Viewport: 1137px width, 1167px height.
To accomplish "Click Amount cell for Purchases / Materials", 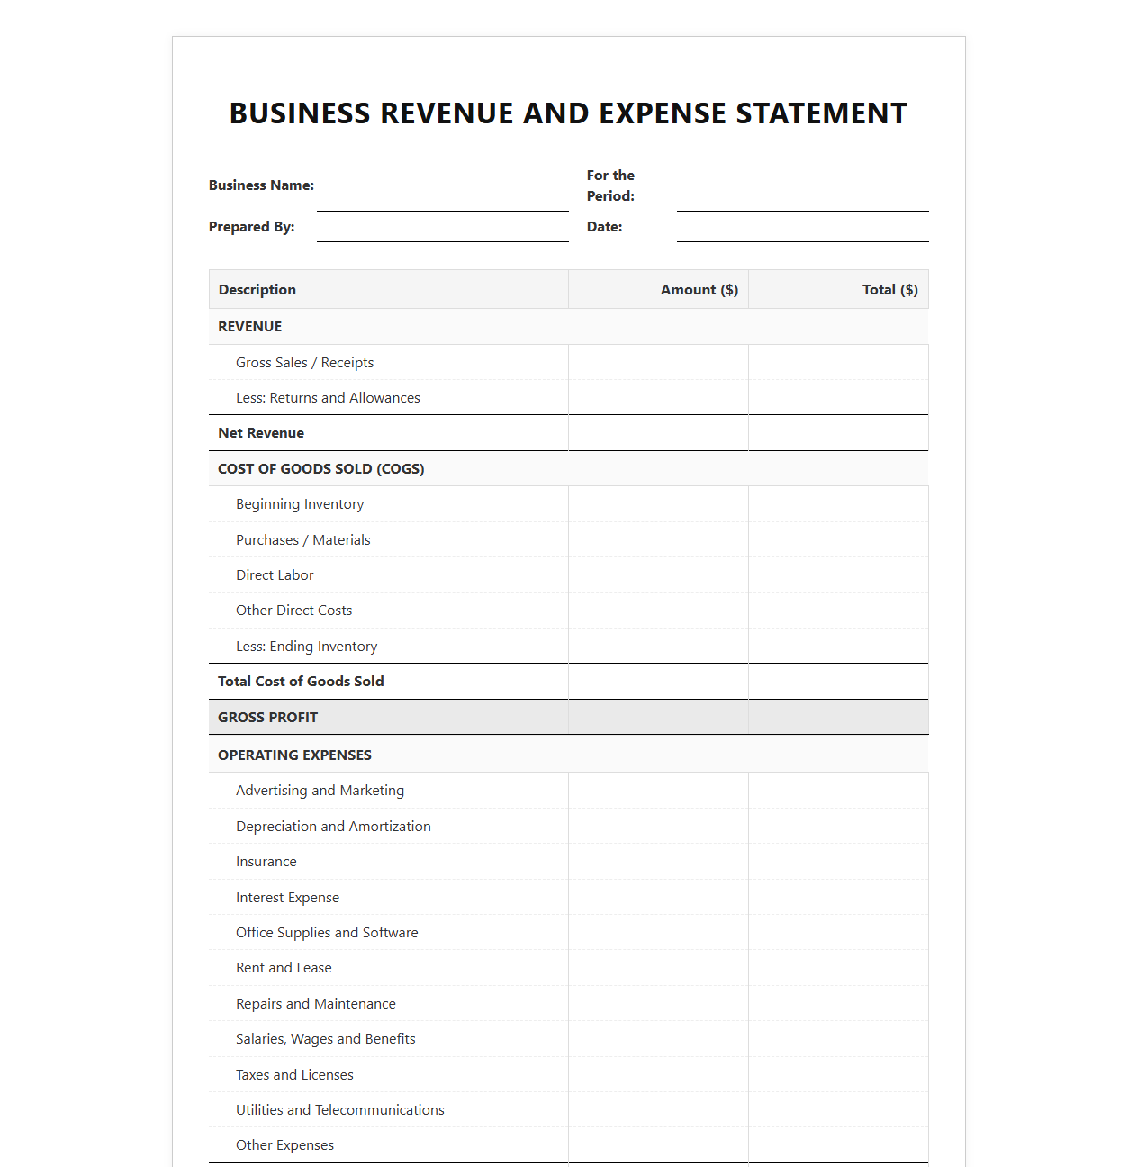I will coord(658,540).
